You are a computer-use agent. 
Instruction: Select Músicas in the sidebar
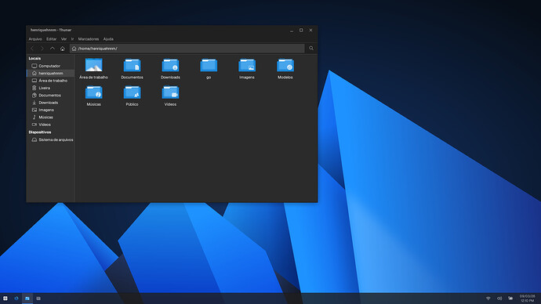50,118
